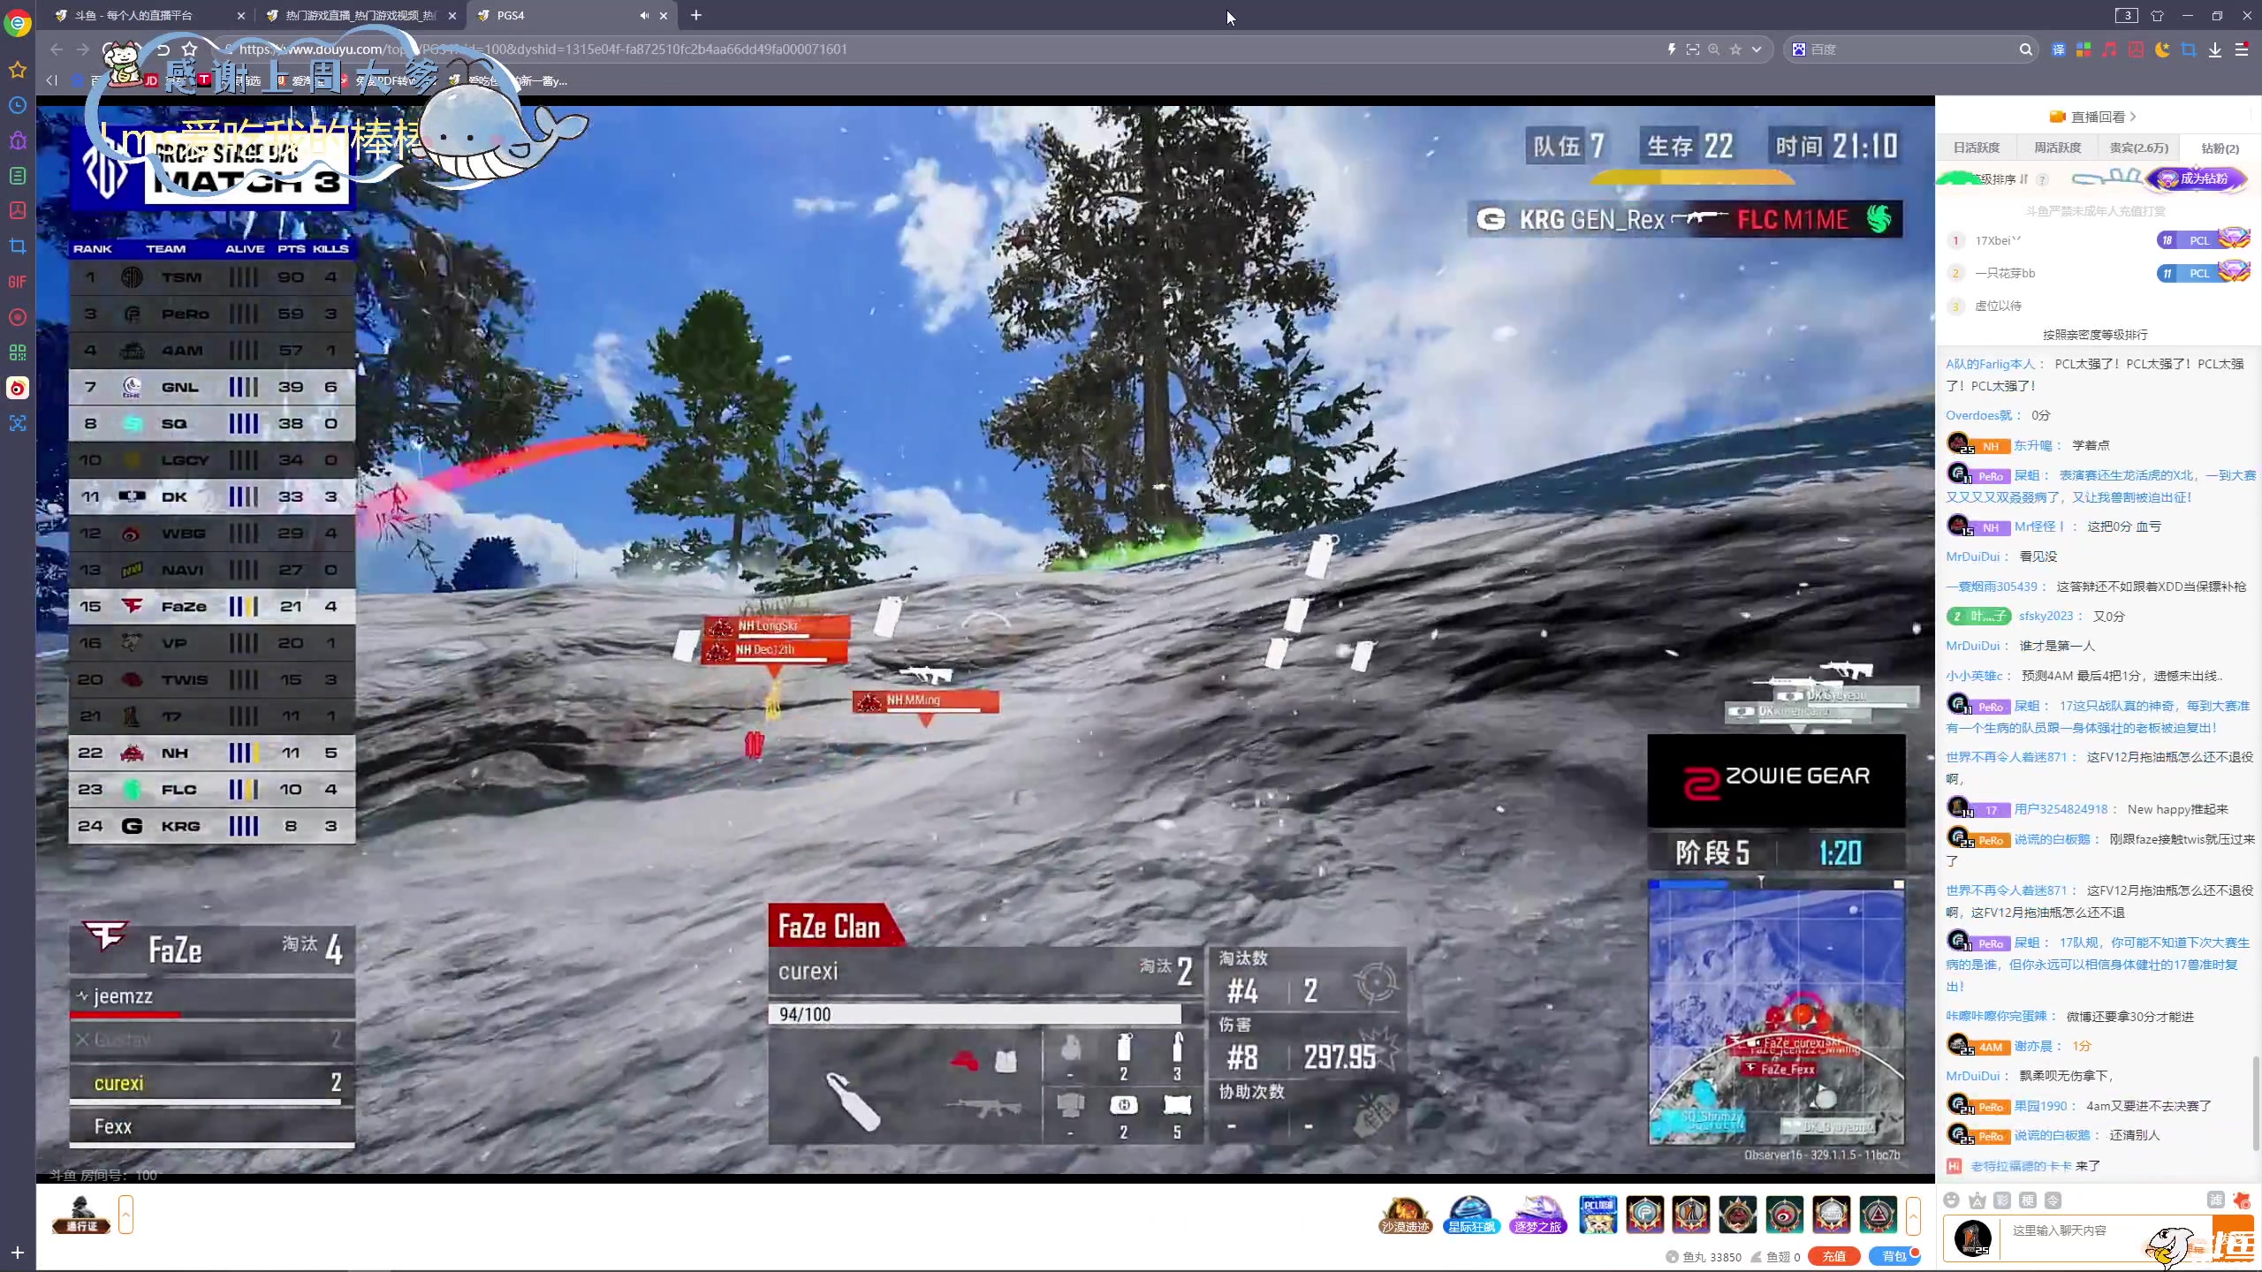Switch to the 热门游戏直播 tab
This screenshot has width=2262, height=1272.
pos(361,15)
